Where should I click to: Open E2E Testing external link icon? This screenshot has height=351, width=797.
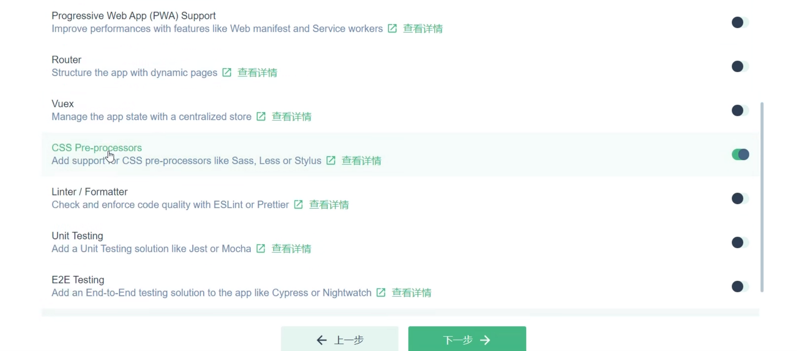tap(381, 293)
